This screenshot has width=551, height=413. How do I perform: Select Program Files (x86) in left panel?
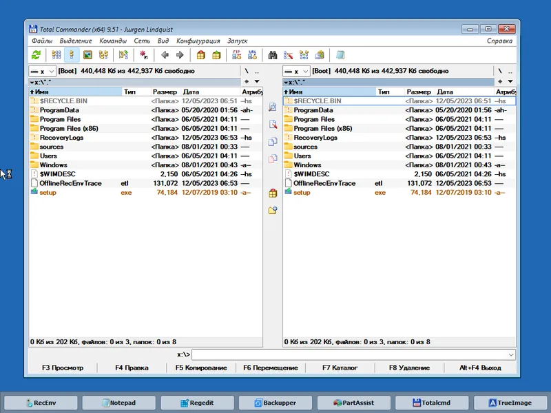145,128
